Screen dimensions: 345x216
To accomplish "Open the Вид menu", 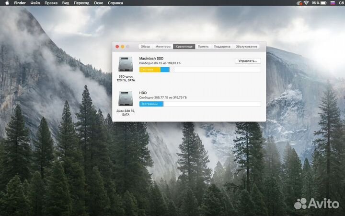I will point(66,3).
